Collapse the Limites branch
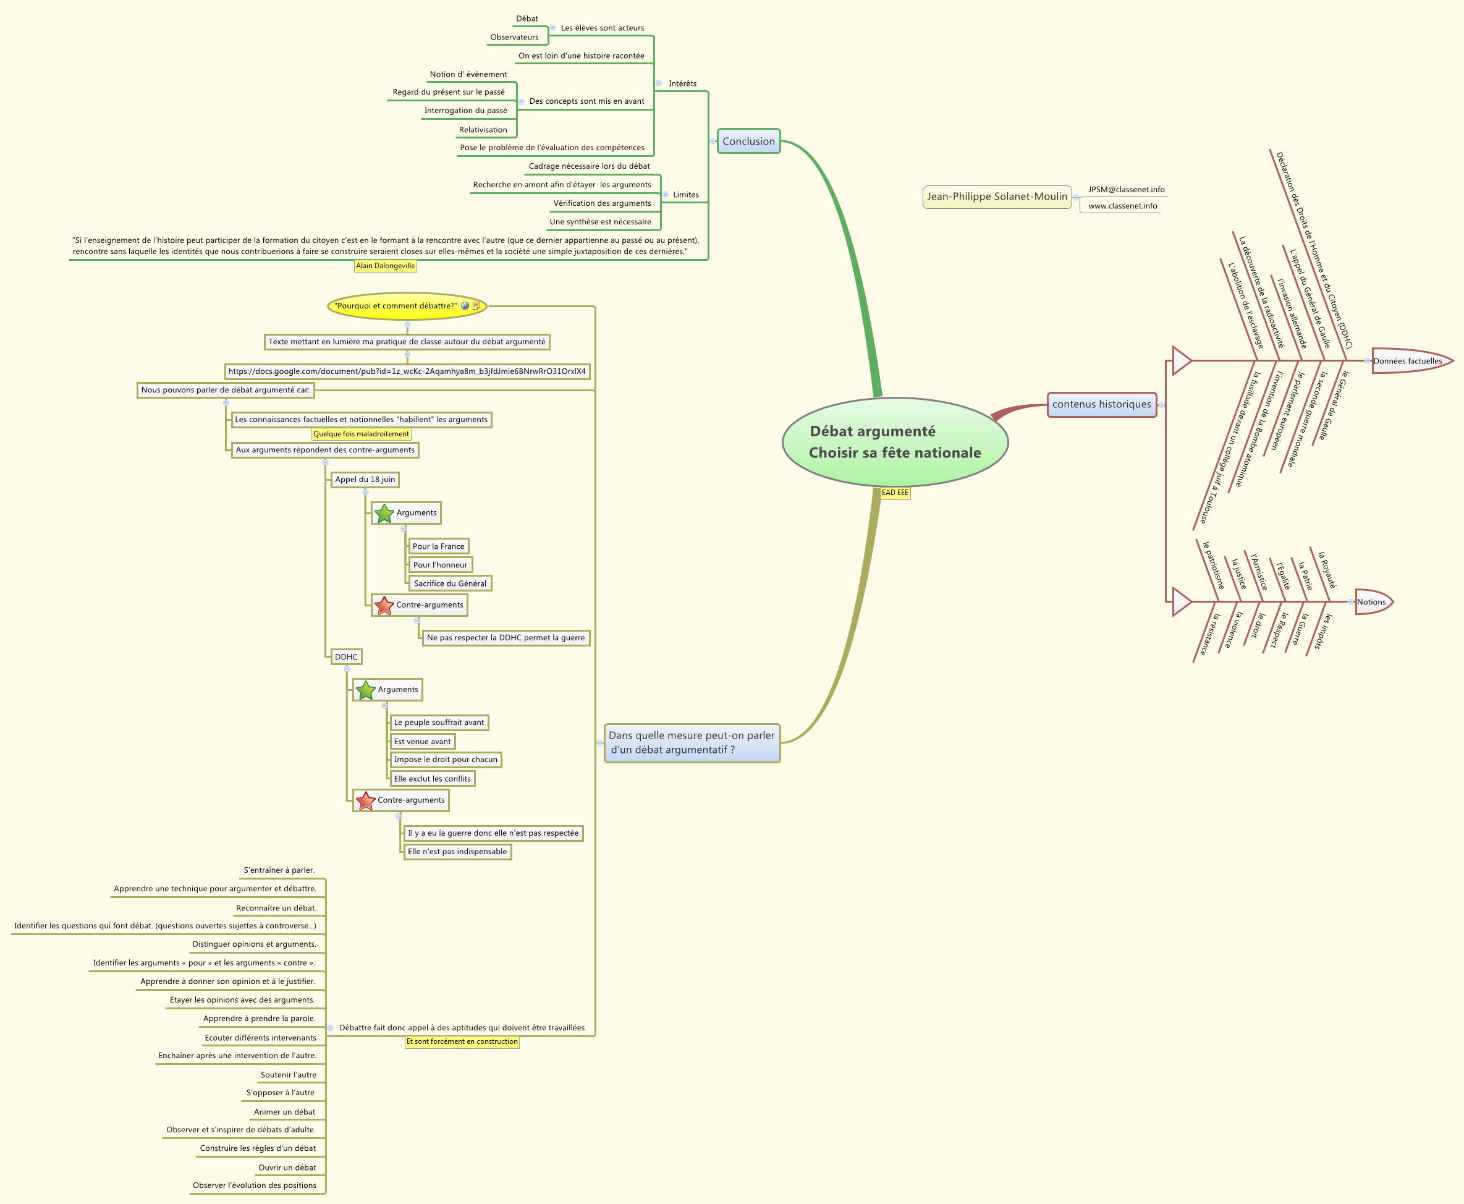1464x1204 pixels. [666, 194]
